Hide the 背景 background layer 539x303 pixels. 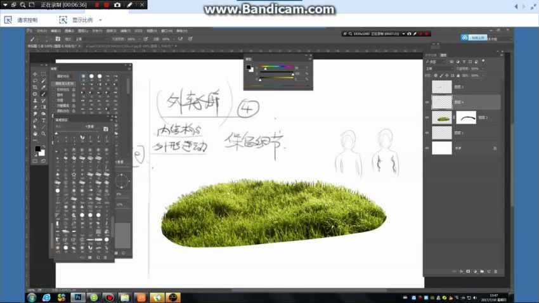[427, 148]
